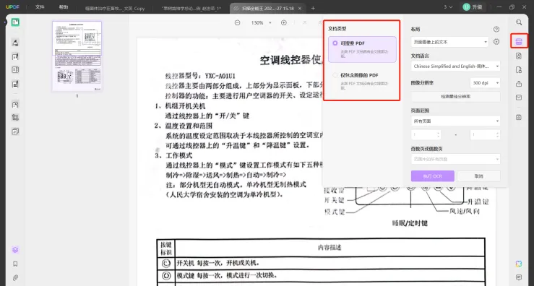
Task: Click the diagram label 睡眠/定时键
Action: tap(410, 223)
